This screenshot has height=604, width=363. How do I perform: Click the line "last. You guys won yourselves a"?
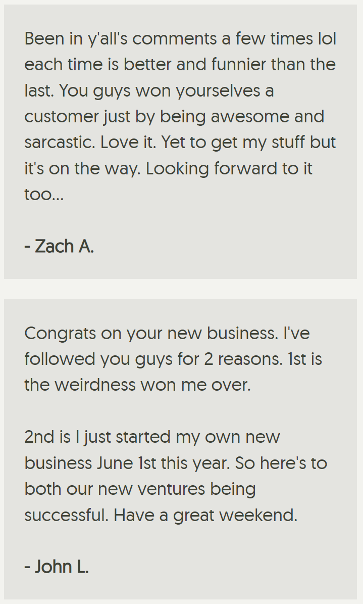149,91
